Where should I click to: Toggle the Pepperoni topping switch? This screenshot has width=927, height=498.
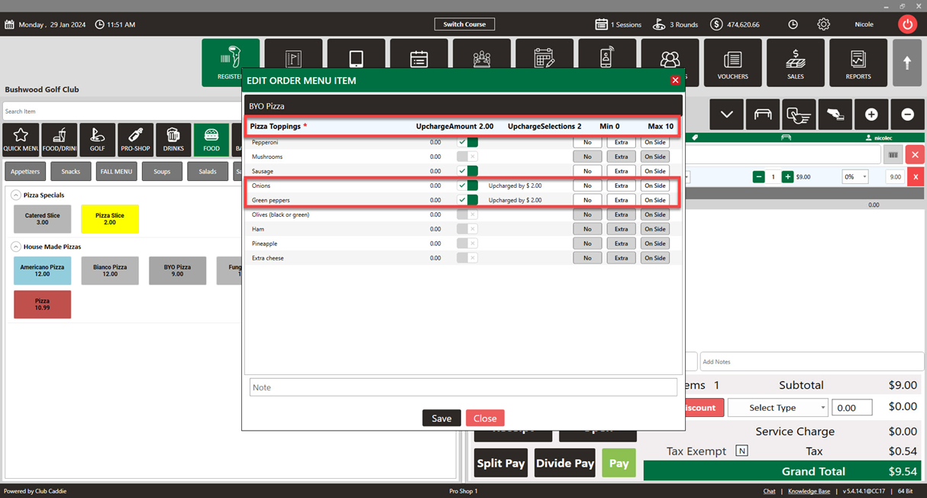[467, 142]
